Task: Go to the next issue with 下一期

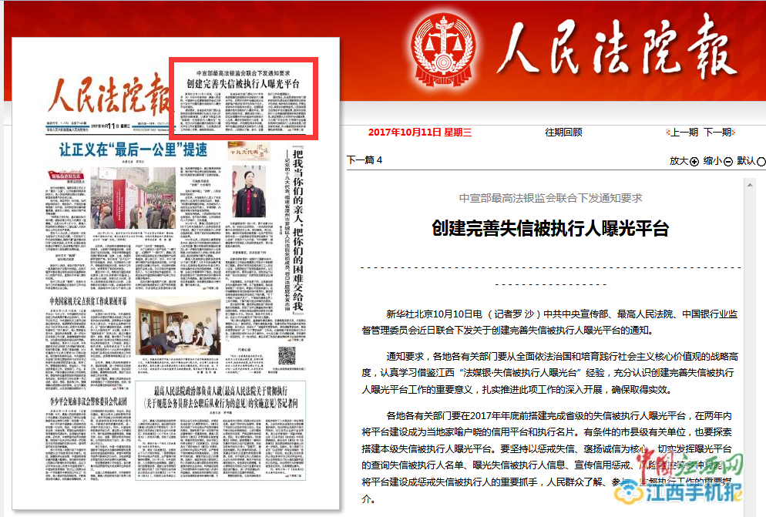Action: pos(719,133)
